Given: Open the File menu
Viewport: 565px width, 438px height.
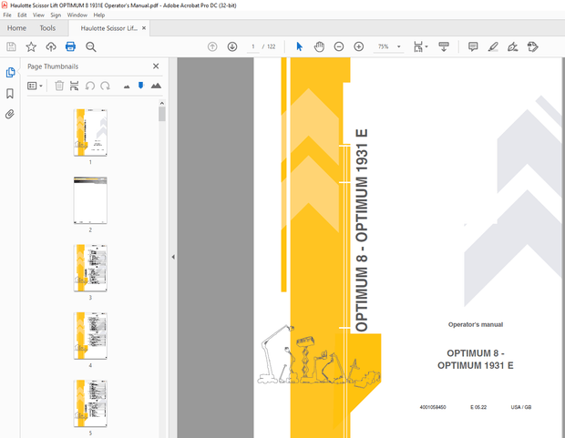Looking at the screenshot, I should coord(7,15).
